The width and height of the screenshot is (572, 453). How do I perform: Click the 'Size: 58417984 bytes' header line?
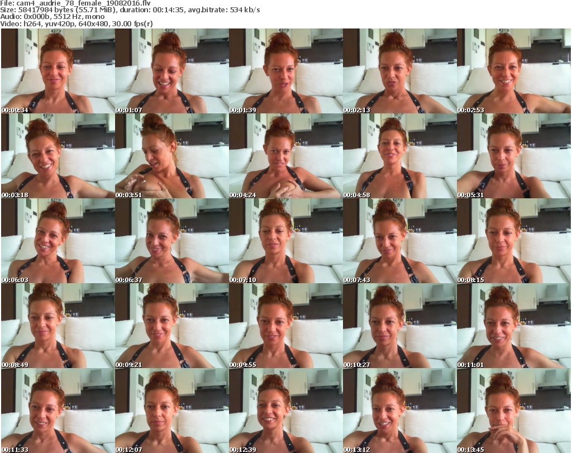pos(130,10)
